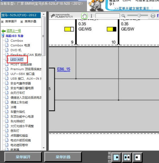Open the 车窗升降机 tree item

(18, 112)
